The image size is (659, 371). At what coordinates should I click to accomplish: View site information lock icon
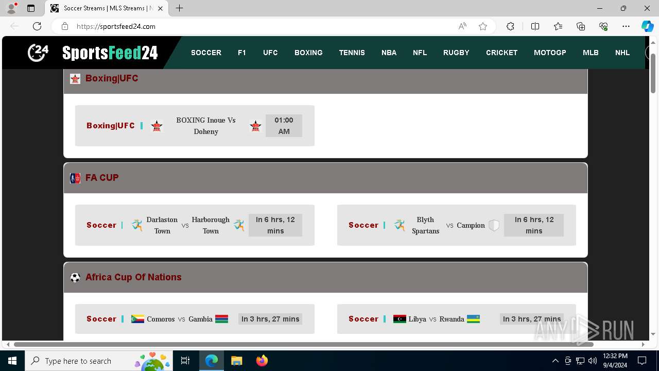tap(65, 26)
